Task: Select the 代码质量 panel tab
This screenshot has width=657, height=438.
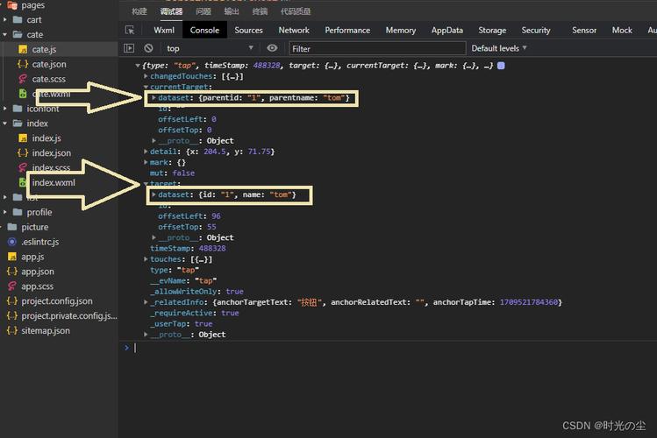Action: click(296, 11)
